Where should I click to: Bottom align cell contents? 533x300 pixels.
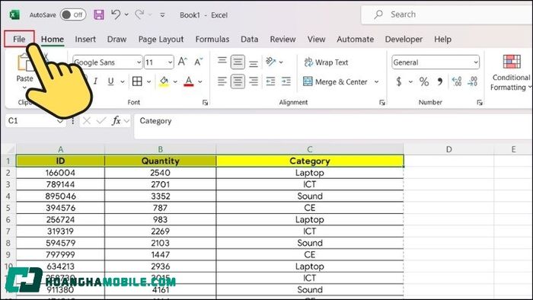coord(254,63)
